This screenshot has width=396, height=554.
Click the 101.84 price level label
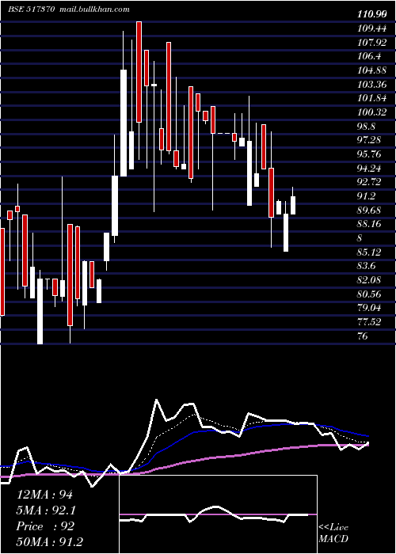[371, 99]
